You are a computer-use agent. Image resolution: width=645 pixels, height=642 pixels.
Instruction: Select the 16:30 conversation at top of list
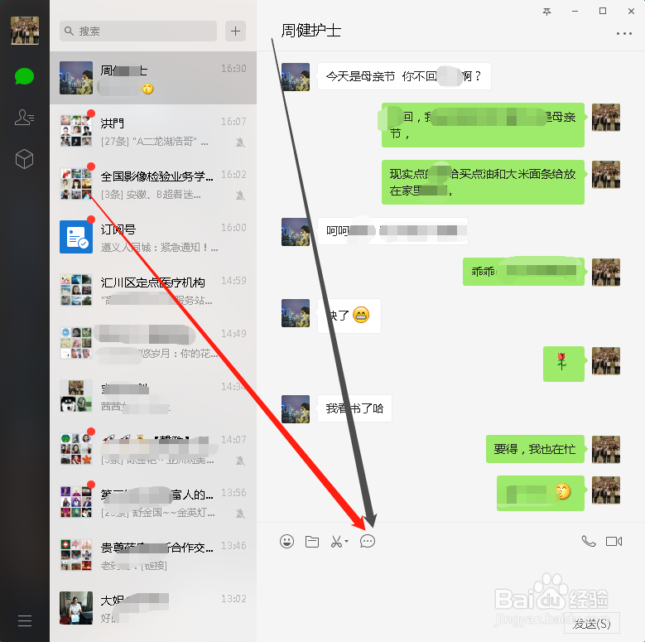click(153, 78)
